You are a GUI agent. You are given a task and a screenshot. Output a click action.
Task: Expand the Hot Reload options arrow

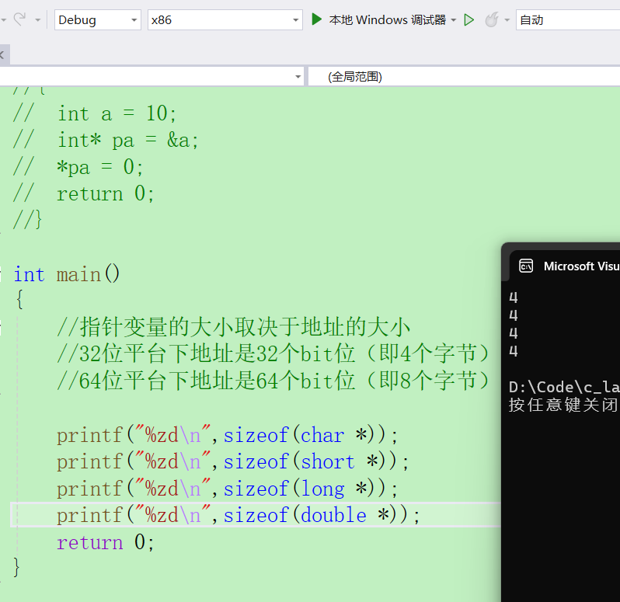507,19
